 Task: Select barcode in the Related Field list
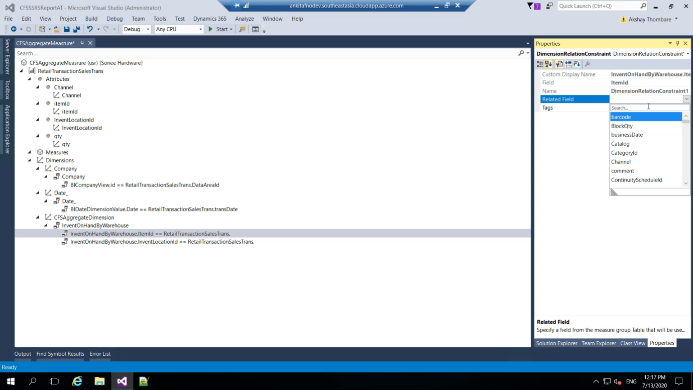tap(646, 117)
